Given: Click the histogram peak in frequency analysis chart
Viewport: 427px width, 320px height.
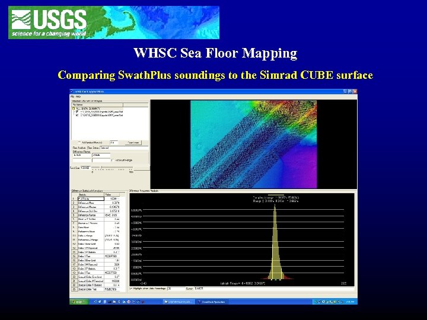Looking at the screenshot, I should tap(275, 206).
